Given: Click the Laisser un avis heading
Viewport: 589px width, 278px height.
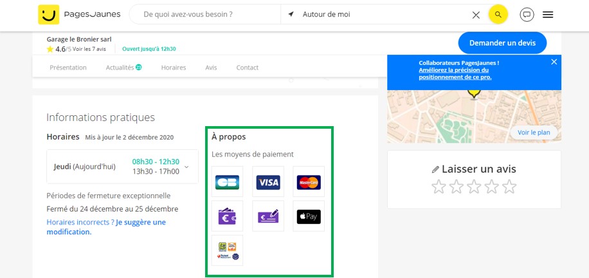Looking at the screenshot, I should [x=479, y=169].
